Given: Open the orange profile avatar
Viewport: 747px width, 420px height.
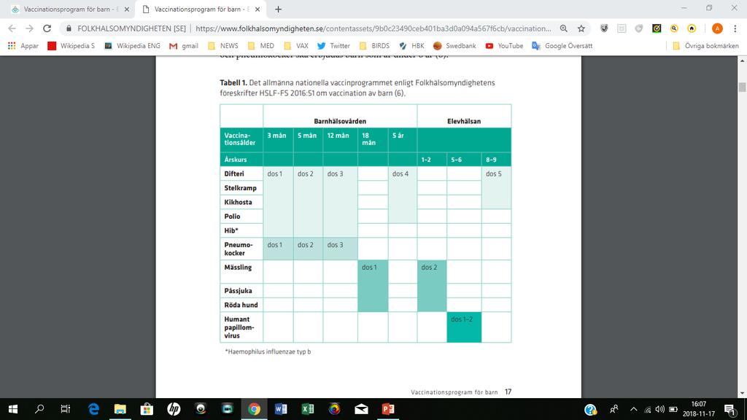Looking at the screenshot, I should click(x=717, y=28).
